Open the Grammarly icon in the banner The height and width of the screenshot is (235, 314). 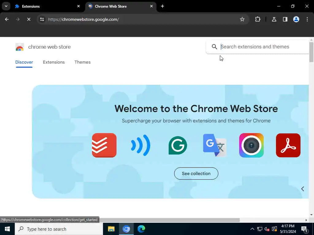click(178, 145)
